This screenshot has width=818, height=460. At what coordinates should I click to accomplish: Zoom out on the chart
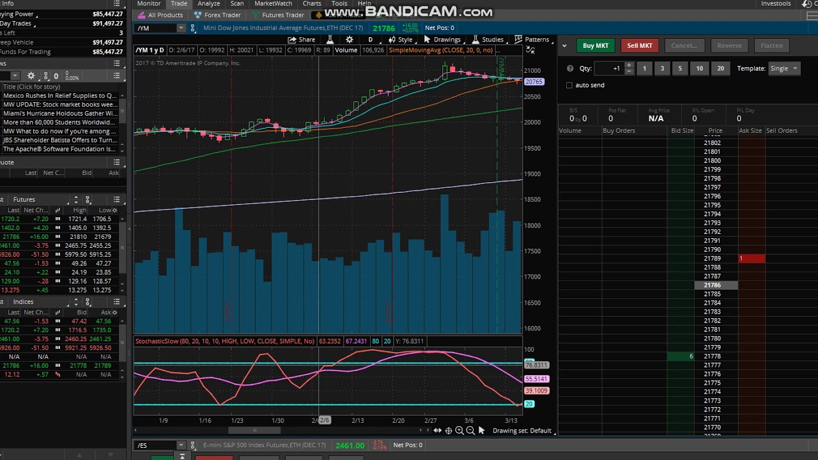pyautogui.click(x=470, y=431)
